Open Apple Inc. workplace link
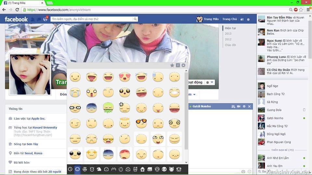Screen dimensions: 312x175 (x=38, y=119)
